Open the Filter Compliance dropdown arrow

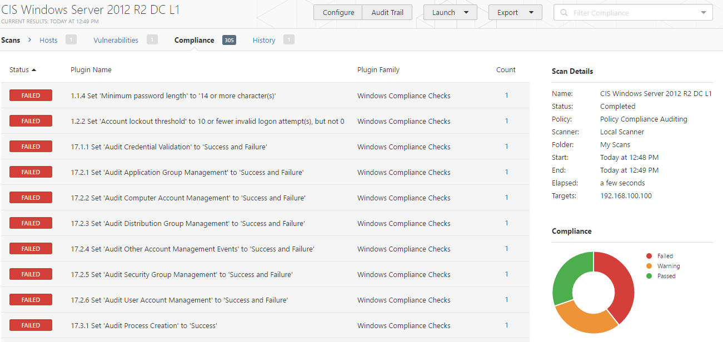[x=704, y=13]
